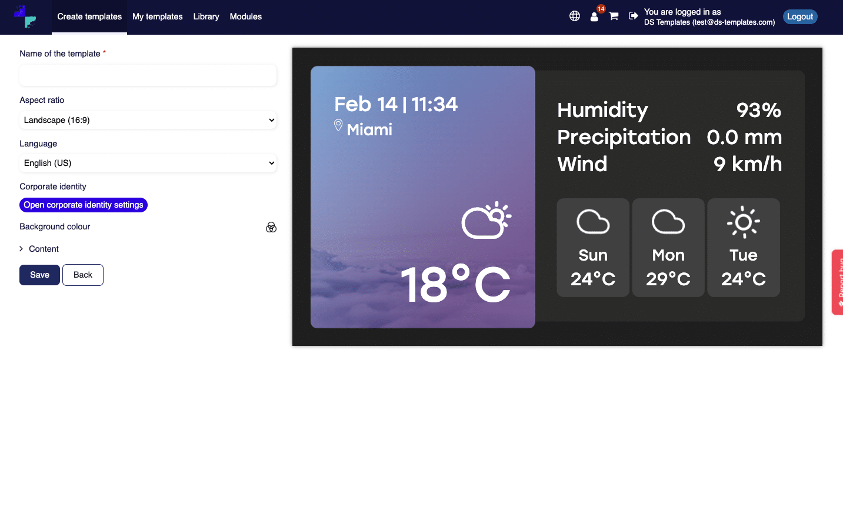This screenshot has width=843, height=520.
Task: Open the Library menu item
Action: pyautogui.click(x=206, y=16)
